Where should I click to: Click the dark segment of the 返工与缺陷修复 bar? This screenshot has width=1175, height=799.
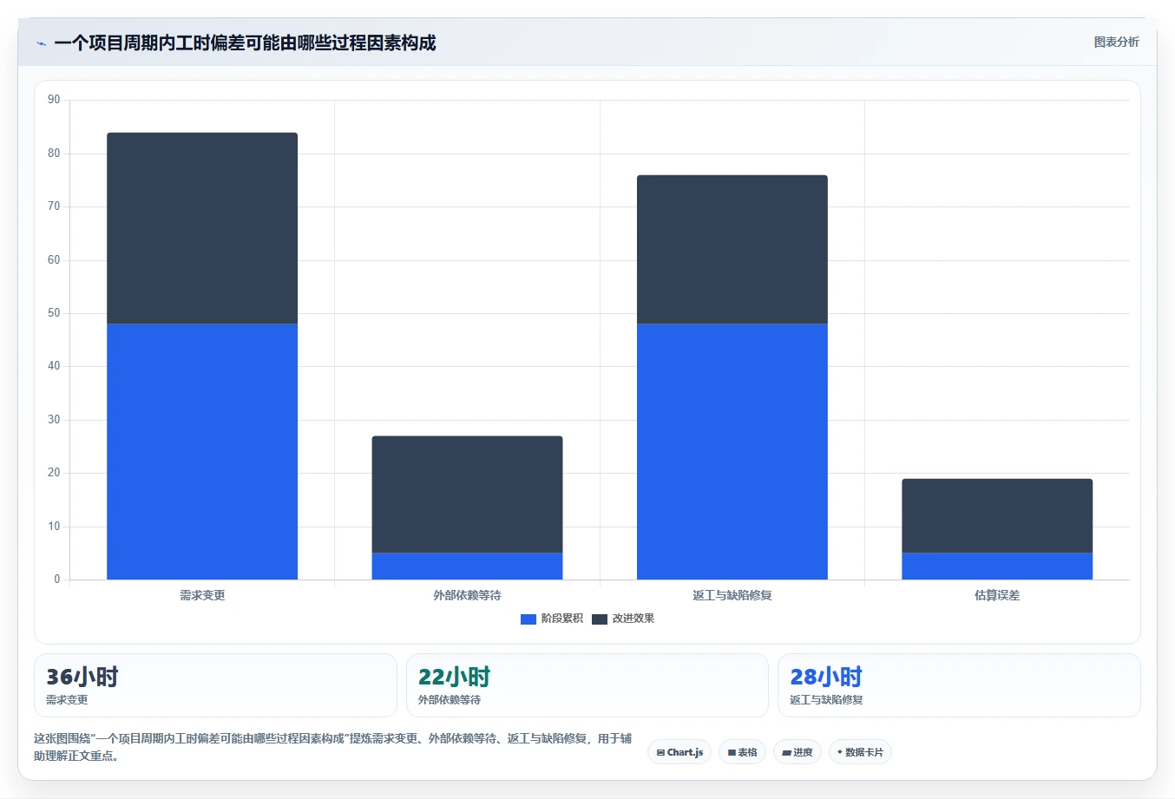pos(732,250)
